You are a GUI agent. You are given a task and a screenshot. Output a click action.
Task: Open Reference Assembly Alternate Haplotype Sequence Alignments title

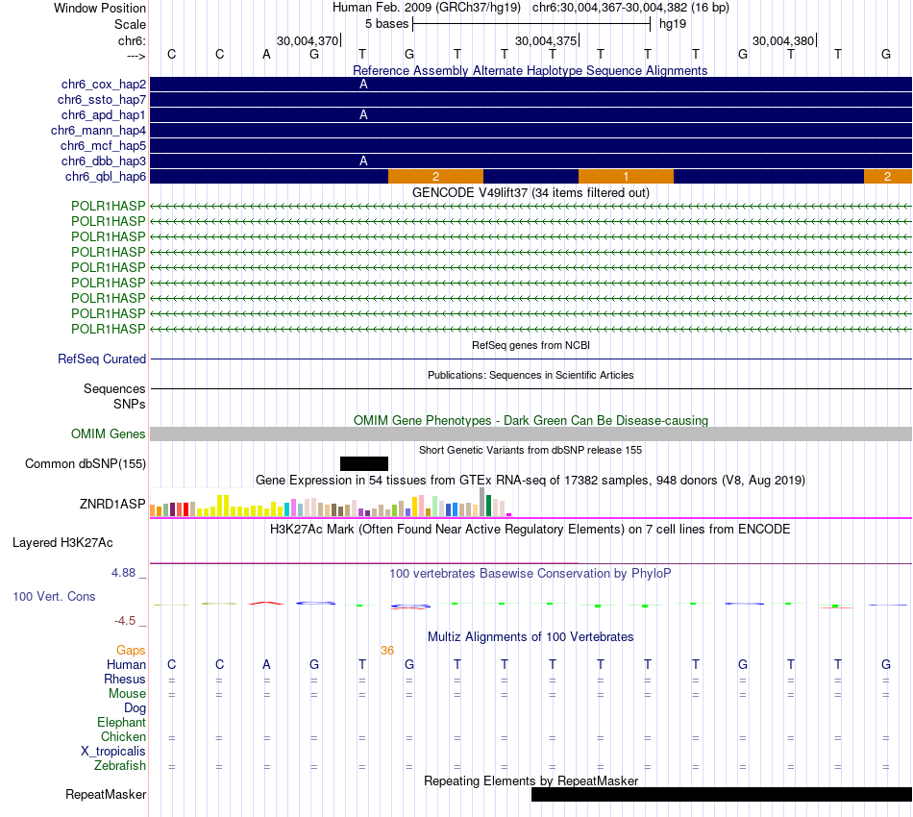(531, 70)
